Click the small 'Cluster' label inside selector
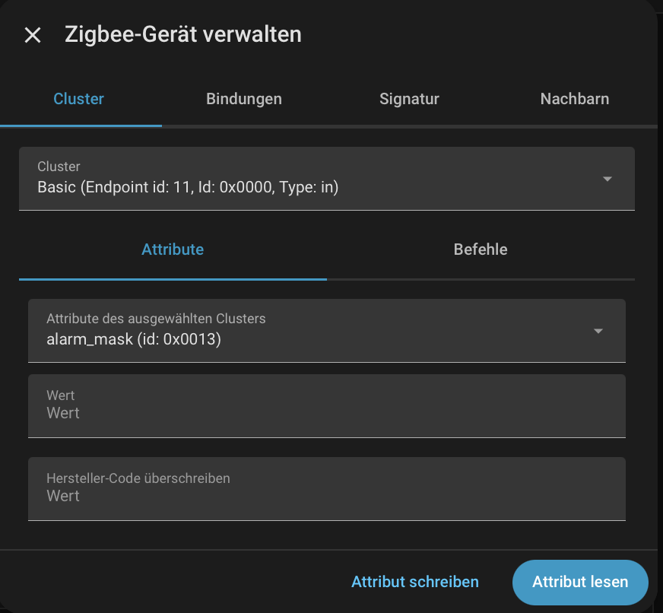Viewport: 663px width, 613px height. (x=59, y=167)
